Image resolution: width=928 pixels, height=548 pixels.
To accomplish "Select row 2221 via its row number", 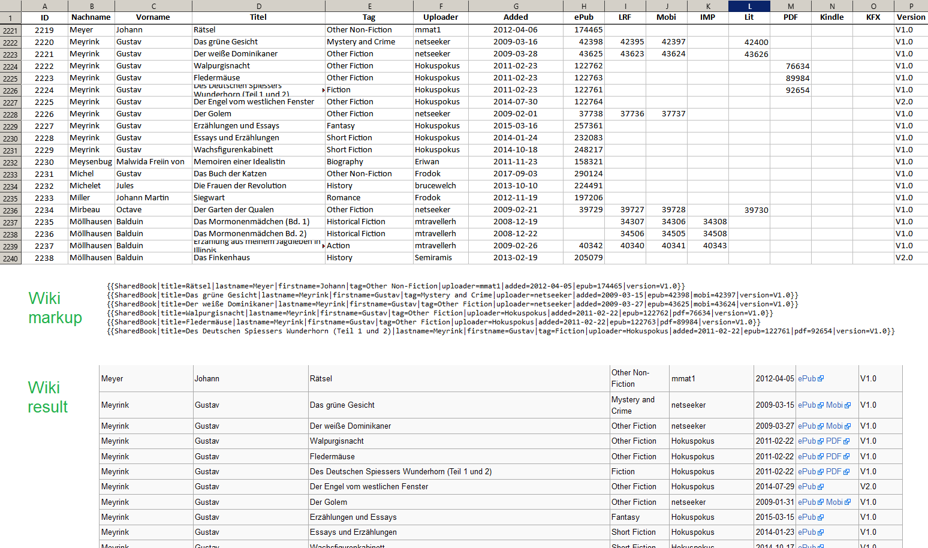I will pos(10,31).
